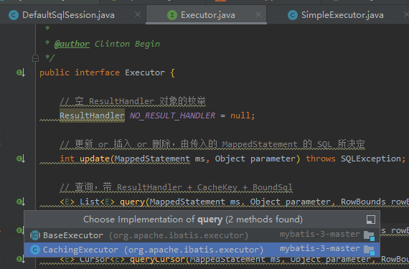Click the NO_RESULT_HANDLER constant
Screen dimensions: 409x269
pyautogui.click(x=172, y=115)
